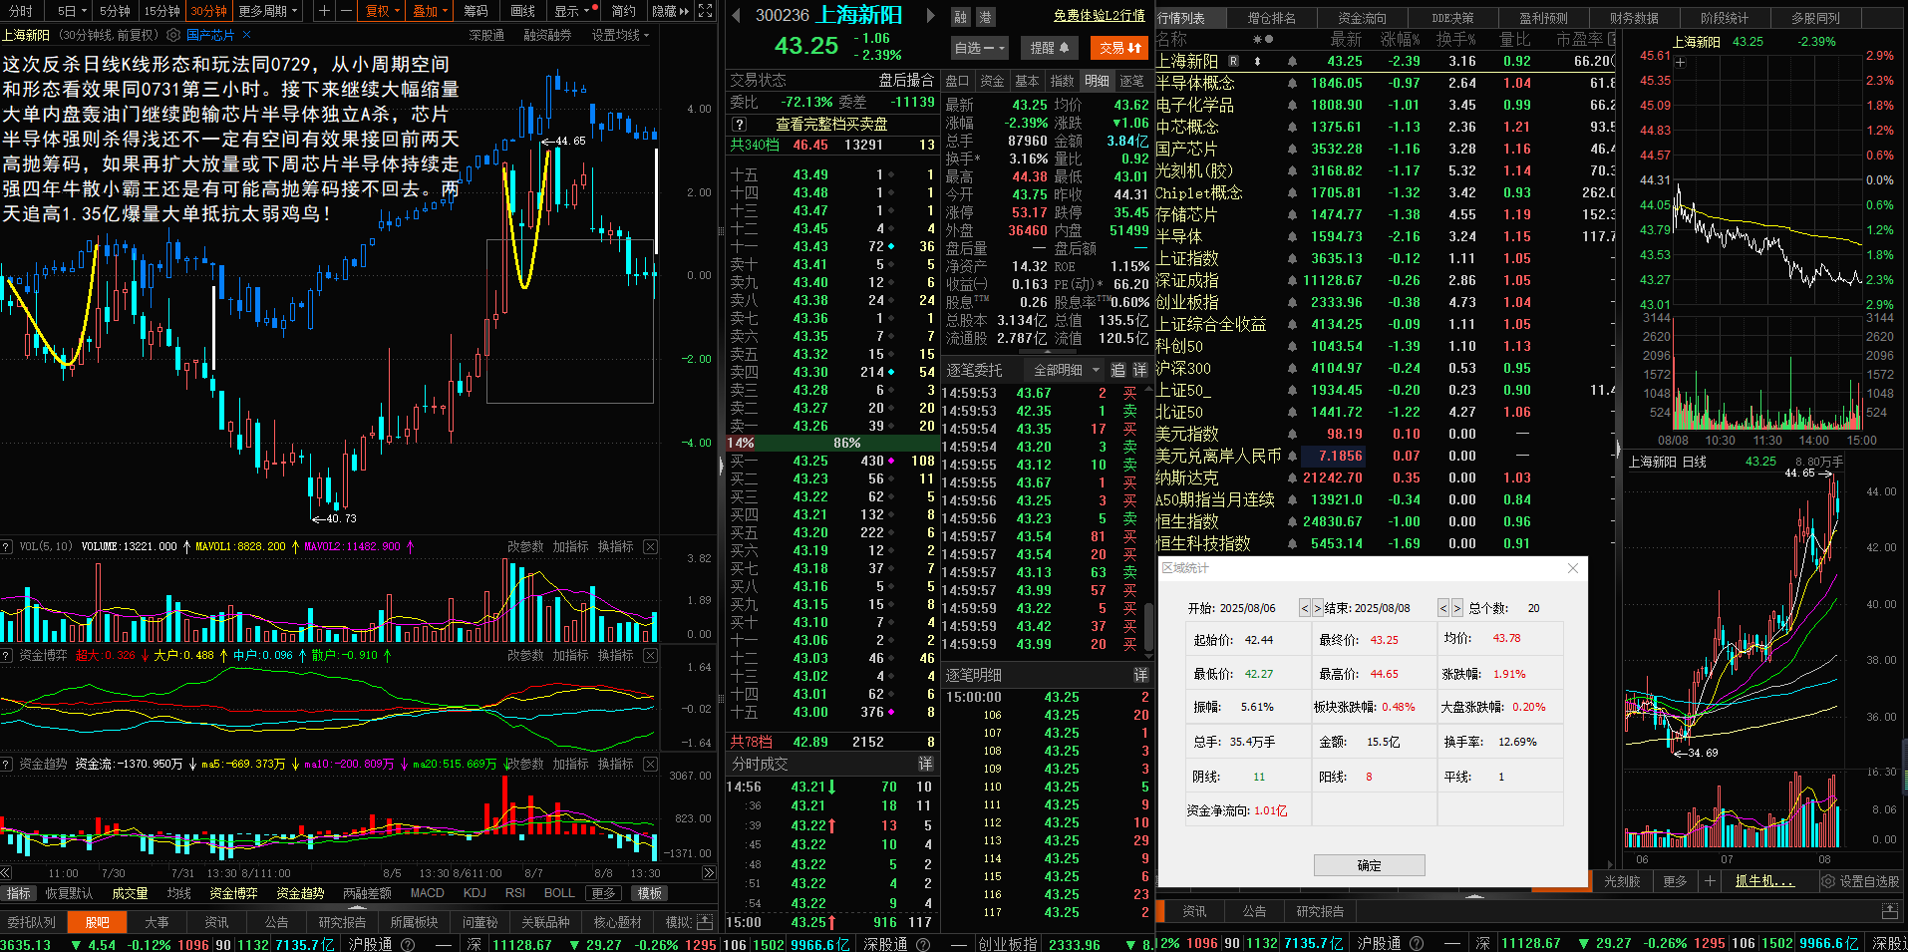Toggle the 筹码 chip distribution view
Screen dimensions: 1908x952
[477, 11]
